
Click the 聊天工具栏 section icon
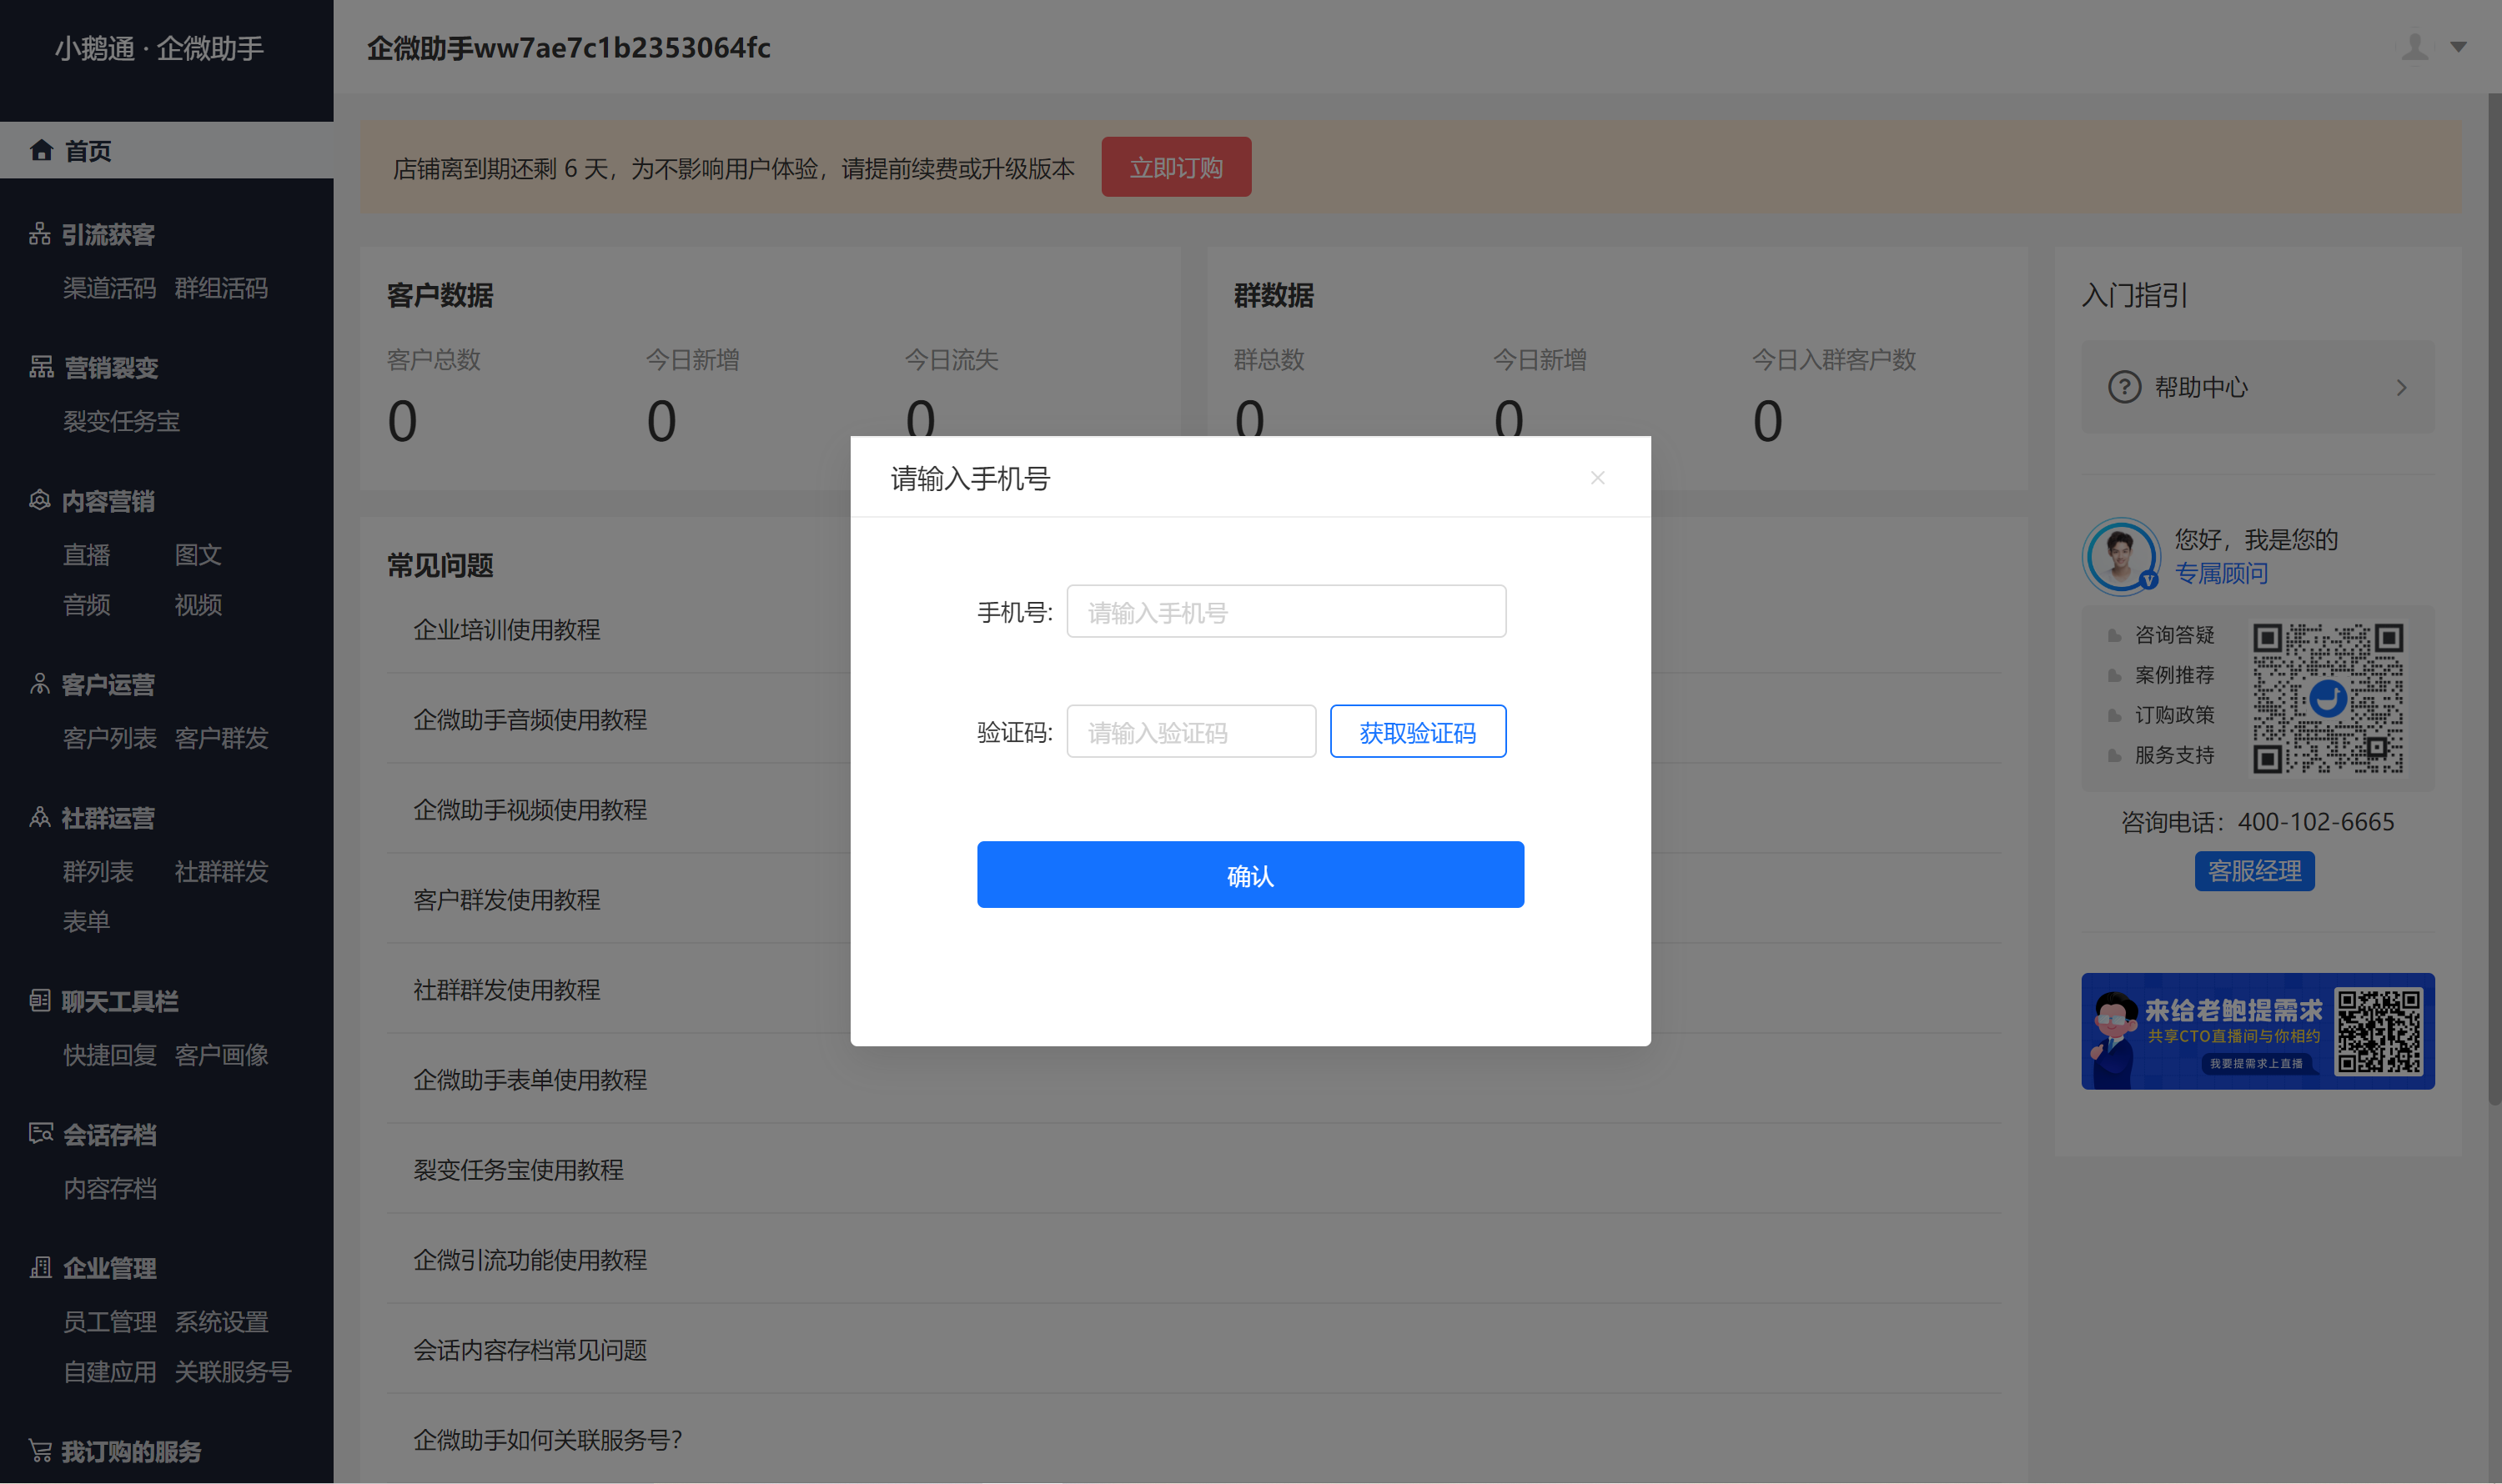(x=40, y=1000)
